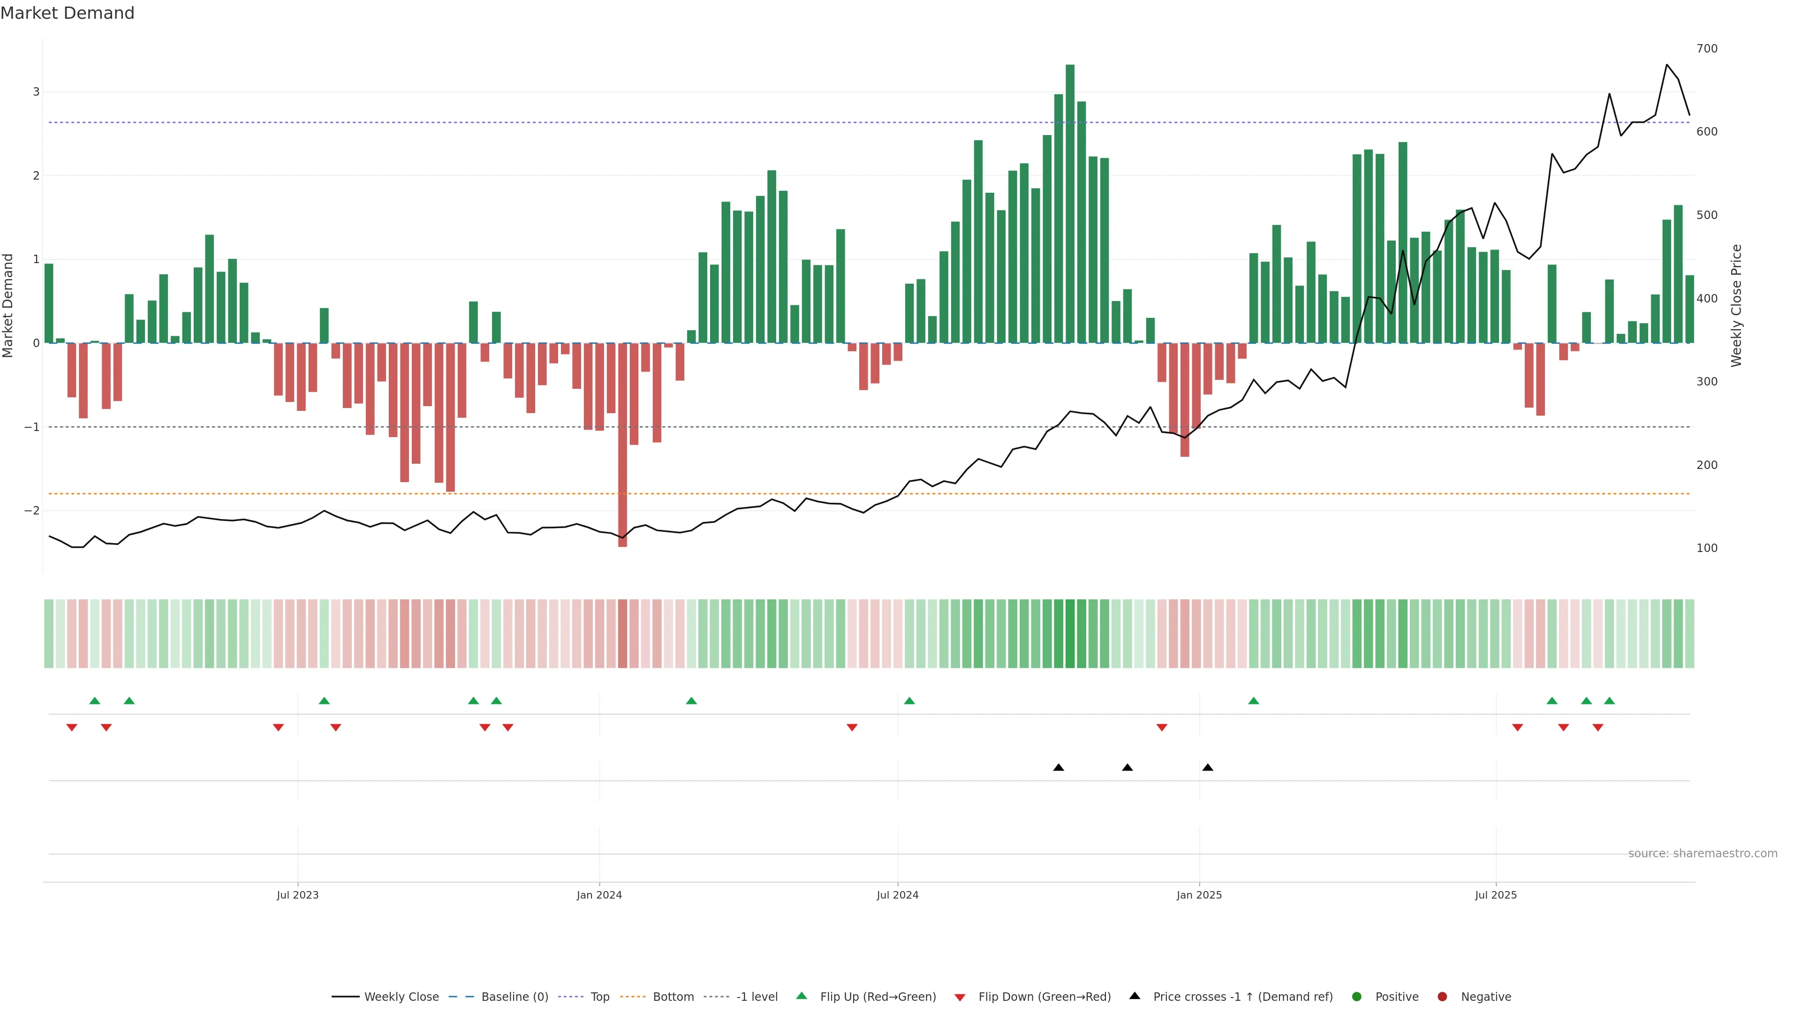Click green flip-up marker just after Jul 2024
The image size is (1801, 1013).
pos(909,701)
